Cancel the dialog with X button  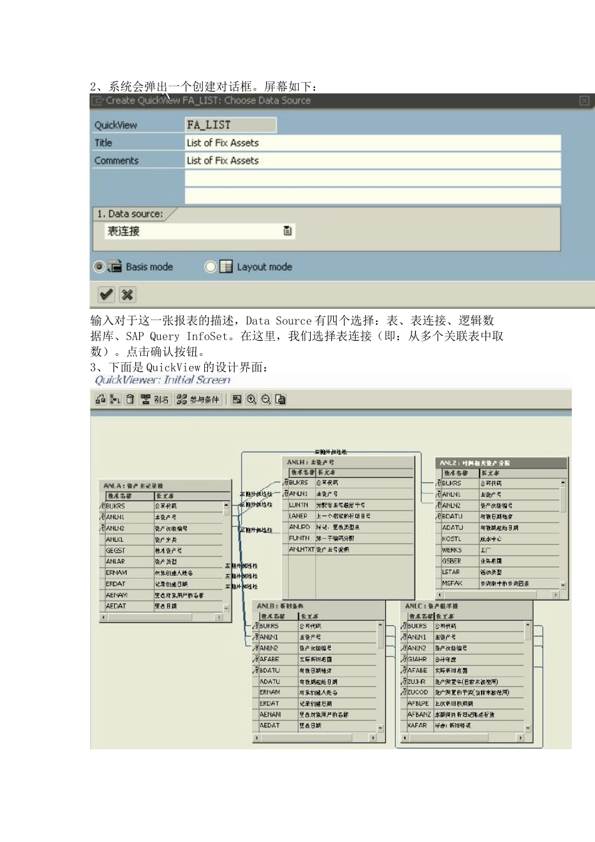point(127,294)
